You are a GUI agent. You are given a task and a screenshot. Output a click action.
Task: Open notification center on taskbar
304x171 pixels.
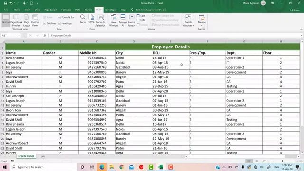(298, 167)
